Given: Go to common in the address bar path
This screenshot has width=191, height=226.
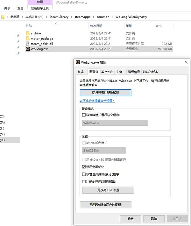Looking at the screenshot, I should (x=103, y=17).
